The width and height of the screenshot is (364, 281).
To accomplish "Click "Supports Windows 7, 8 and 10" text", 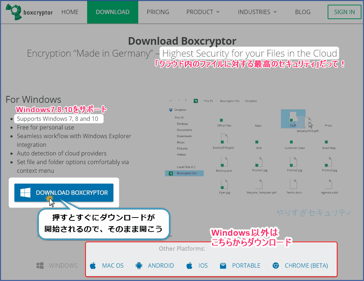I will (x=57, y=119).
